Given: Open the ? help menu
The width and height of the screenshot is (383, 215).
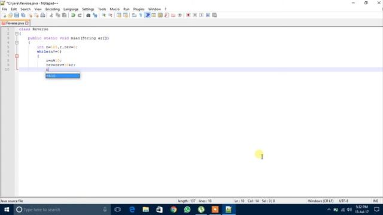Looking at the screenshot, I should pos(165,9).
